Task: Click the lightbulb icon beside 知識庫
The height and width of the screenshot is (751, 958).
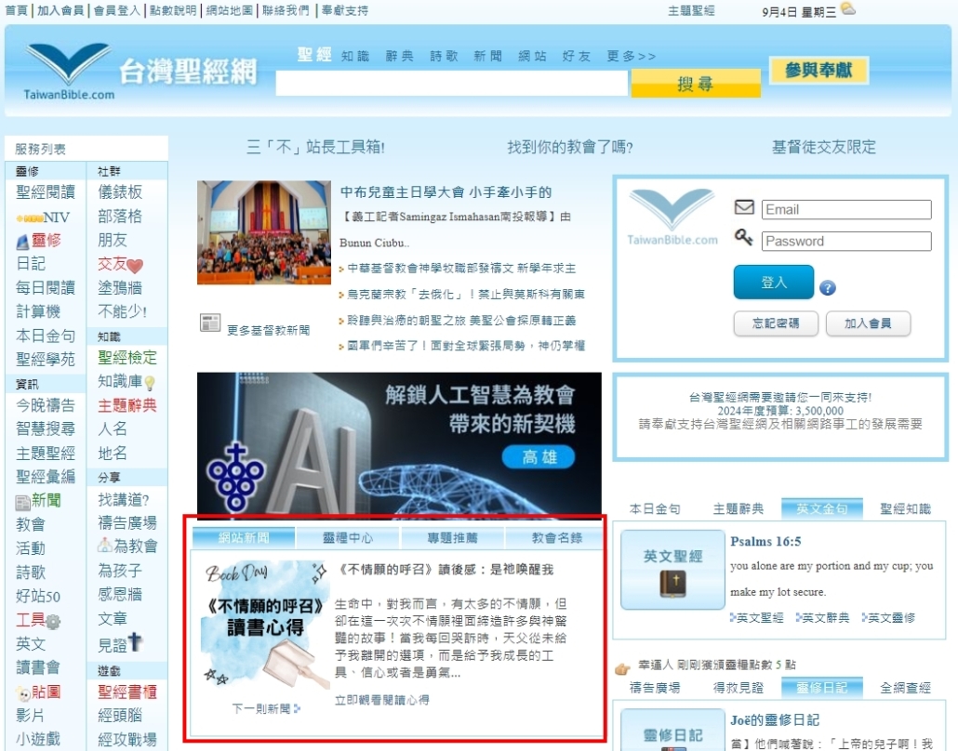Action: [x=150, y=383]
